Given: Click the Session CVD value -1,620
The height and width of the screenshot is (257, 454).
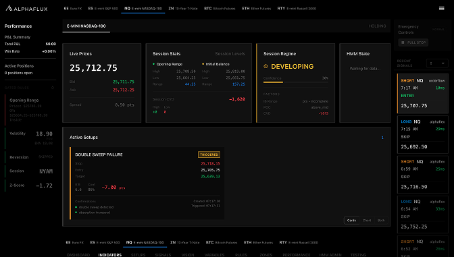Looking at the screenshot, I should 237,99.
